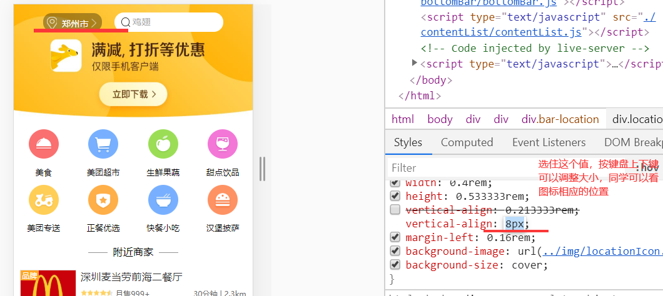Switch to the Computed tab
Image resolution: width=663 pixels, height=296 pixels.
467,142
